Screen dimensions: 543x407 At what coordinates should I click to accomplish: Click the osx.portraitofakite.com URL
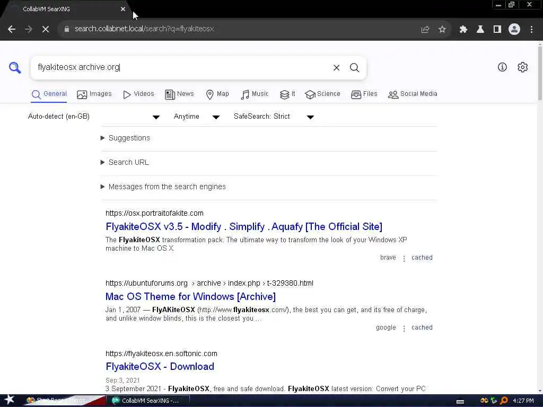tap(154, 213)
